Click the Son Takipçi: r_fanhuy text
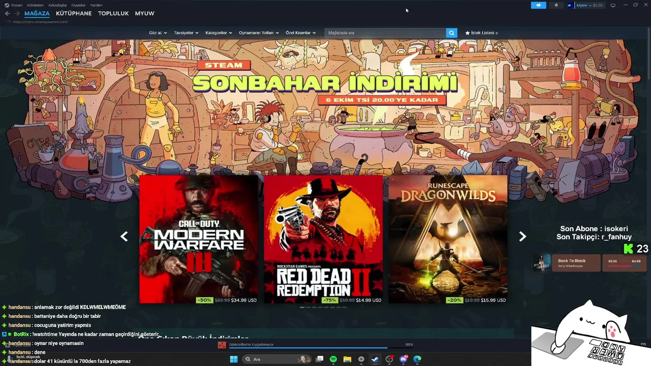This screenshot has width=651, height=366. (x=594, y=237)
